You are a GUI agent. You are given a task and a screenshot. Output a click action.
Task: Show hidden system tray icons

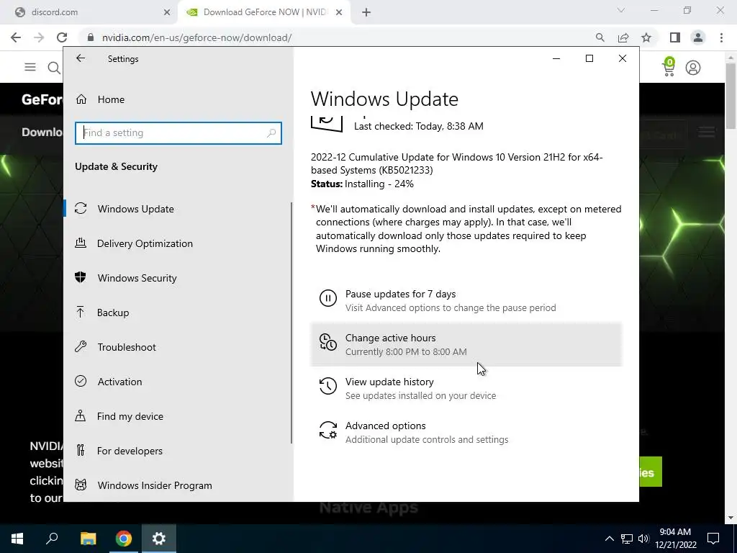(609, 539)
